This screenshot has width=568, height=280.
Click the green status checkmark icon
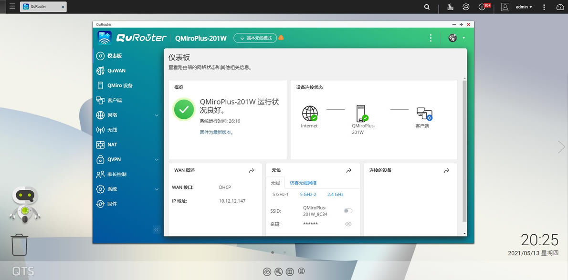point(184,109)
